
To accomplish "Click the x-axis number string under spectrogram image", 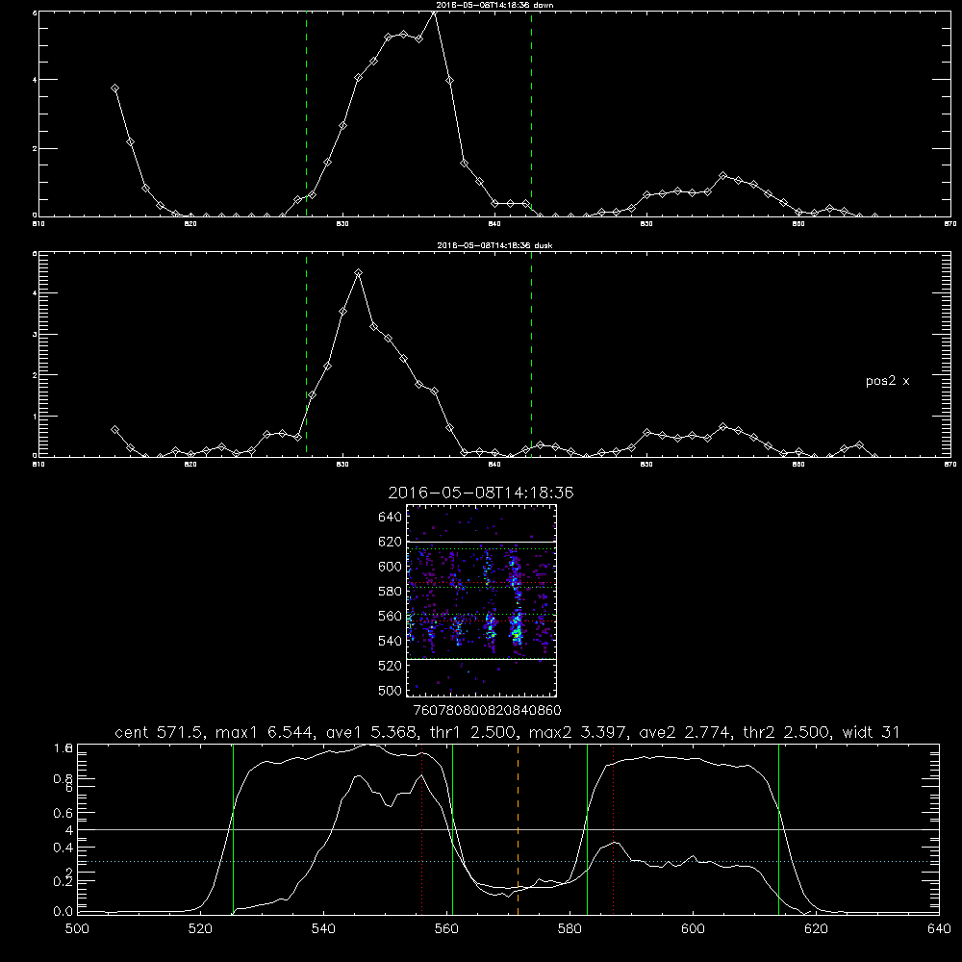I will coord(488,711).
